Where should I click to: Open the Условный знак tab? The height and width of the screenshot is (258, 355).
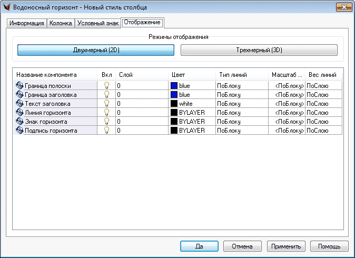98,24
